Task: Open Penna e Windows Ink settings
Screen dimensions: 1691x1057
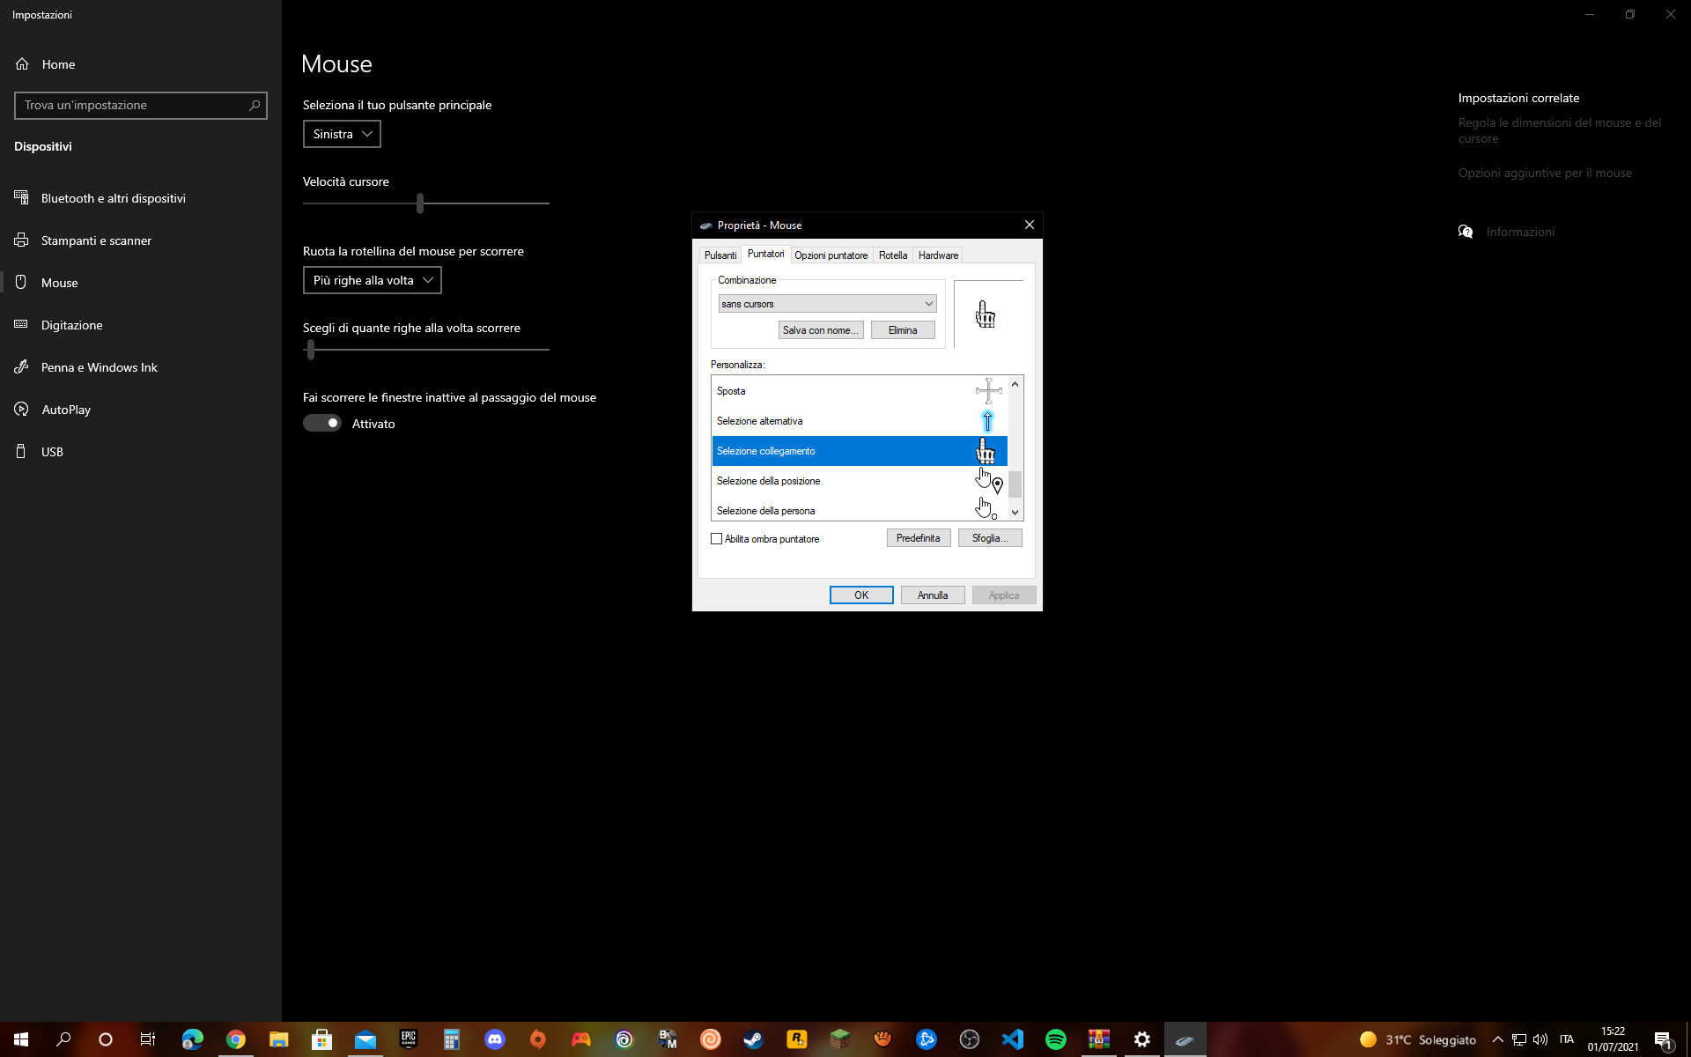Action: tap(99, 367)
